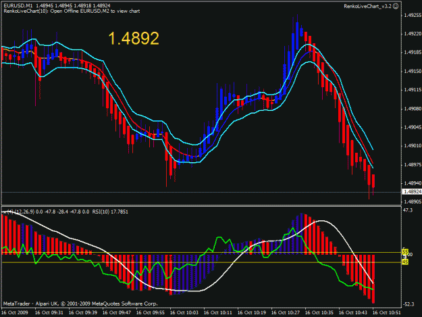Click the yellow 45 level marker
Screen dimensions: 422x317
coord(405,262)
